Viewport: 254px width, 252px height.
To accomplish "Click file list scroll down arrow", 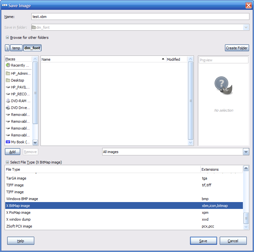I will click(x=191, y=143).
